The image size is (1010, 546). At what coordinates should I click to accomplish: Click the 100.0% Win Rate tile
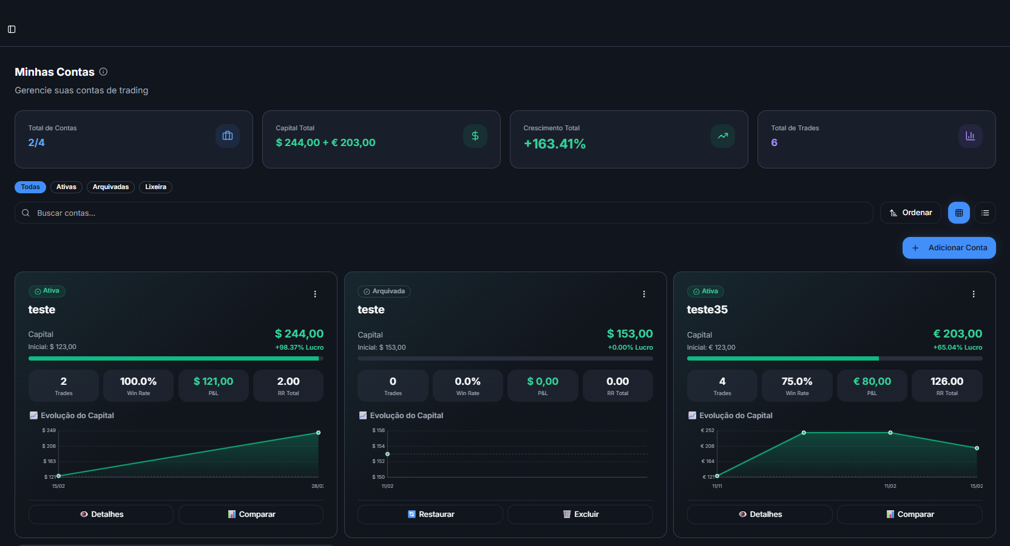(138, 385)
